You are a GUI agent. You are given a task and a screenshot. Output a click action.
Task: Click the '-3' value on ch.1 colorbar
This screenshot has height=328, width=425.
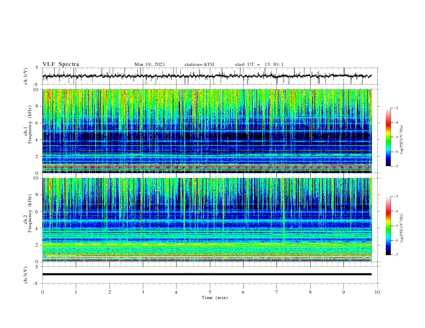395,108
